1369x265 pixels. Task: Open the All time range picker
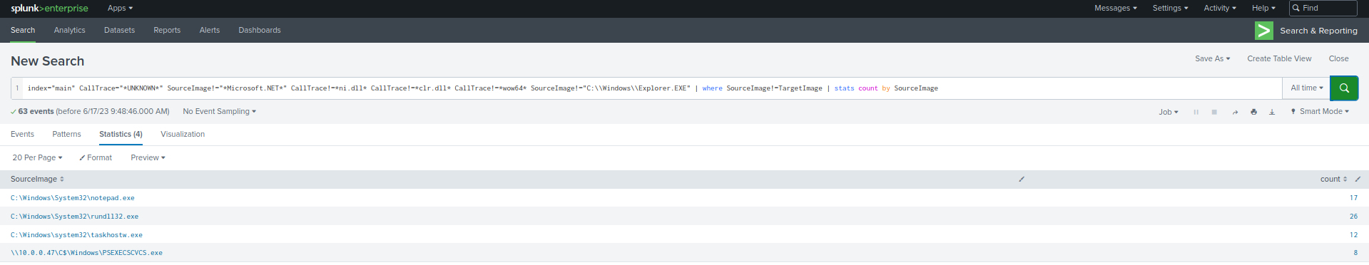pyautogui.click(x=1306, y=88)
